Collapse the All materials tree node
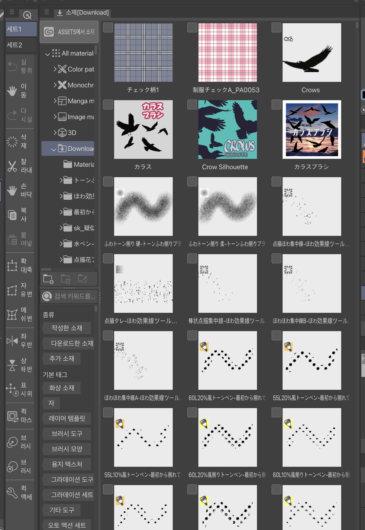 (48, 54)
